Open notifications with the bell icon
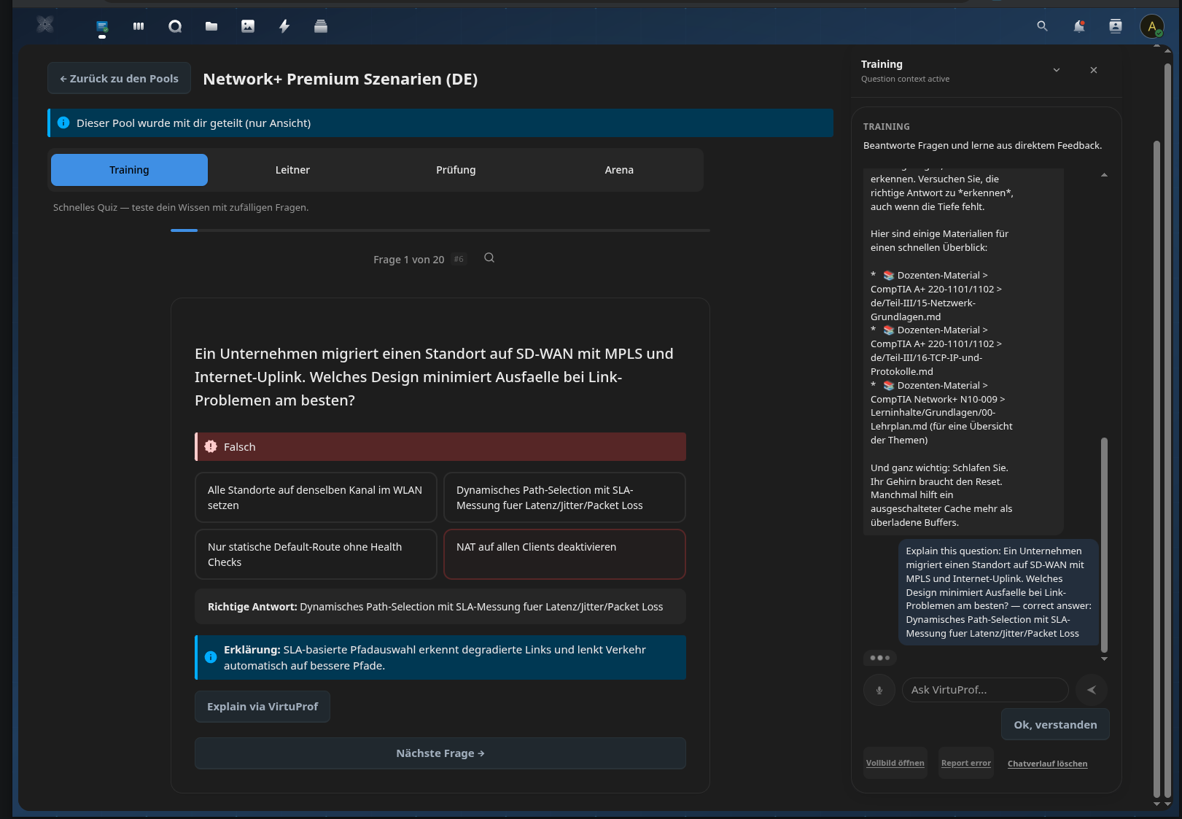1182x819 pixels. pyautogui.click(x=1079, y=26)
